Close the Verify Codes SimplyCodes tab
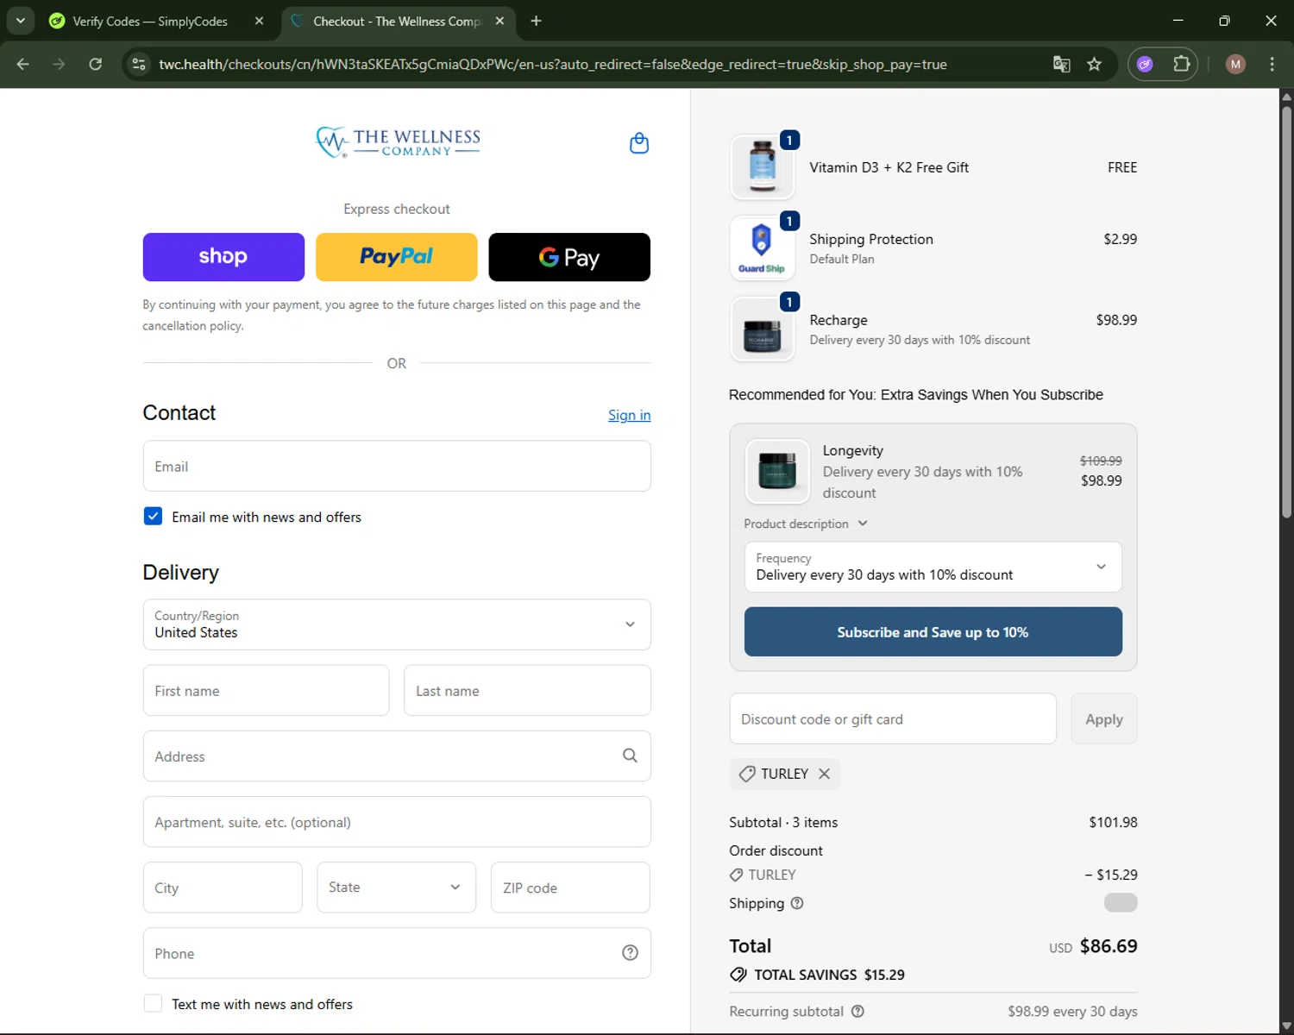 click(259, 21)
